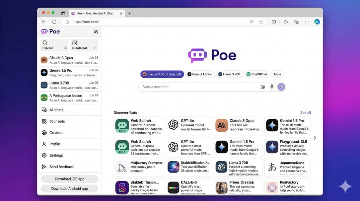Click the read aloud icon in address bar

point(251,22)
